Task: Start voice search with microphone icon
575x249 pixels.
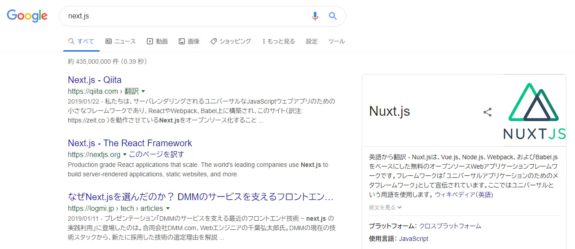Action: (315, 16)
